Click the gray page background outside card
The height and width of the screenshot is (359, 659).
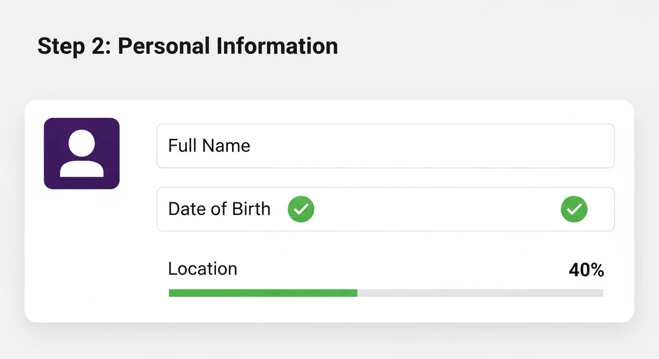tap(463, 51)
